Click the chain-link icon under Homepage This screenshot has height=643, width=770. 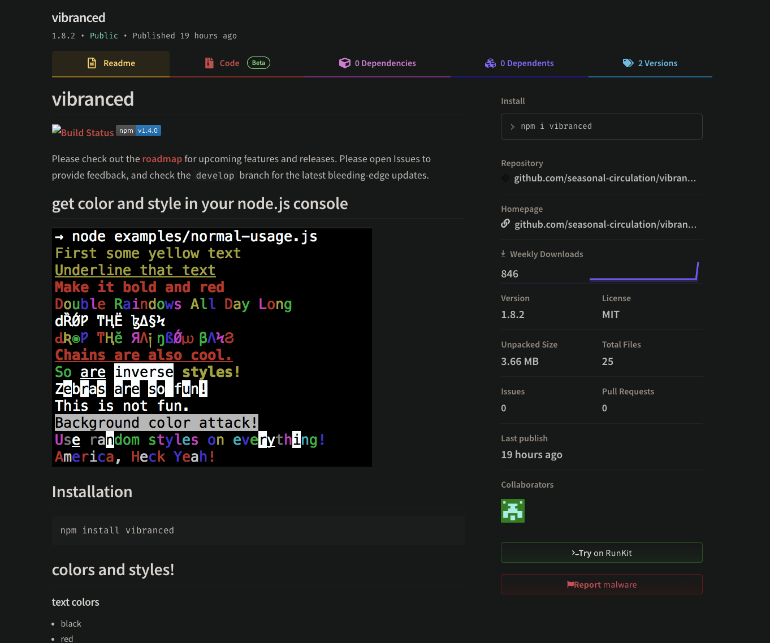click(505, 224)
